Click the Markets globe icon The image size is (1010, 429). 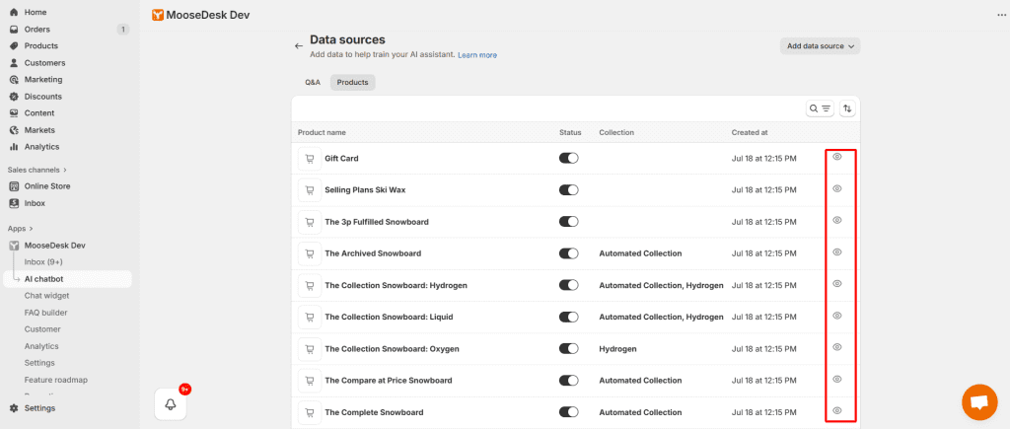click(x=14, y=129)
